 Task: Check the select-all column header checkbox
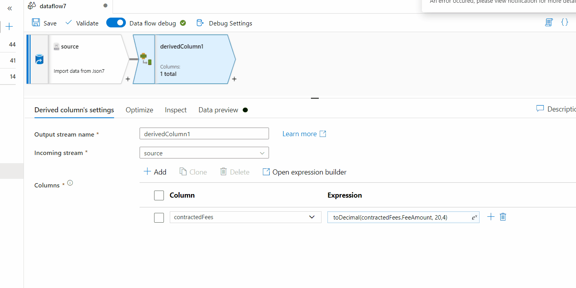point(159,195)
